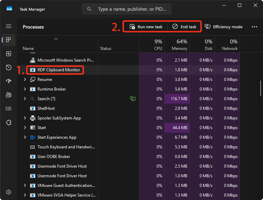This screenshot has width=263, height=200.
Task: Click the User OOBE Broker icon
Action: [33, 157]
